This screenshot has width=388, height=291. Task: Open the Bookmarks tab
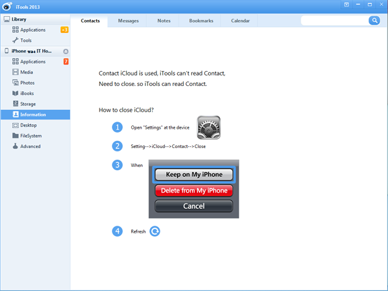(200, 21)
